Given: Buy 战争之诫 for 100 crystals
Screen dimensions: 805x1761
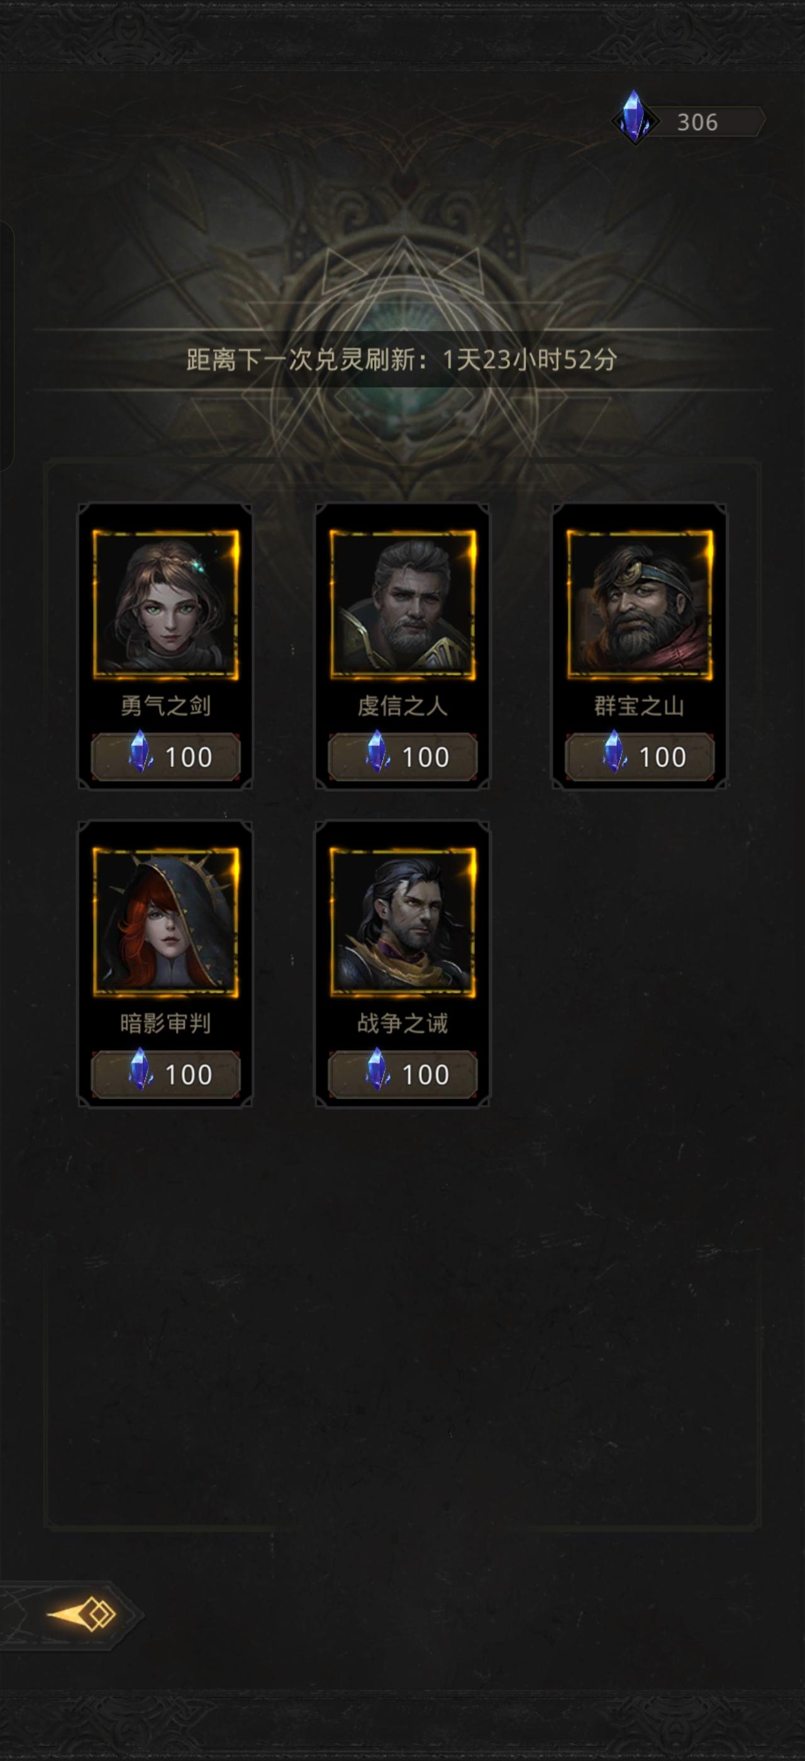Looking at the screenshot, I should coord(402,1075).
